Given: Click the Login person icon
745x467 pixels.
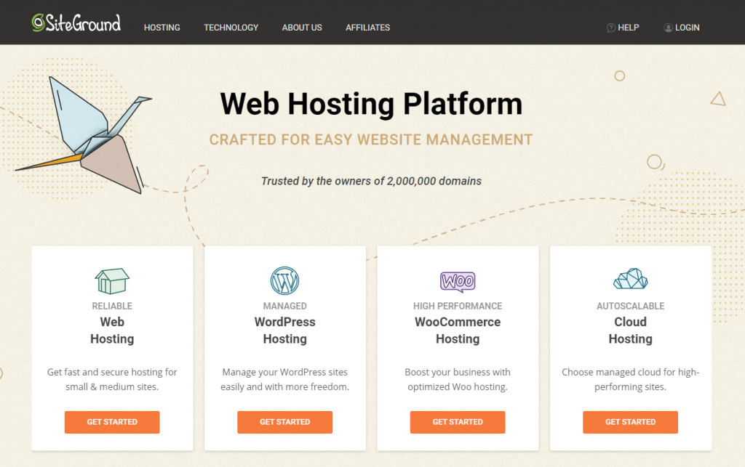Looking at the screenshot, I should click(x=668, y=28).
